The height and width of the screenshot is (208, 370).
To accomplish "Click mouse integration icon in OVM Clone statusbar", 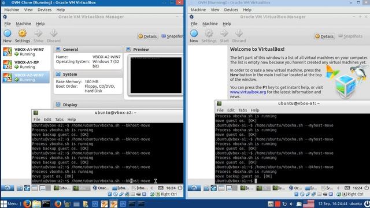I will tap(152, 194).
